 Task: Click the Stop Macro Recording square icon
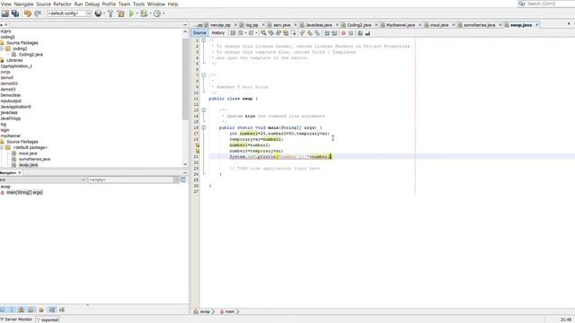point(351,33)
